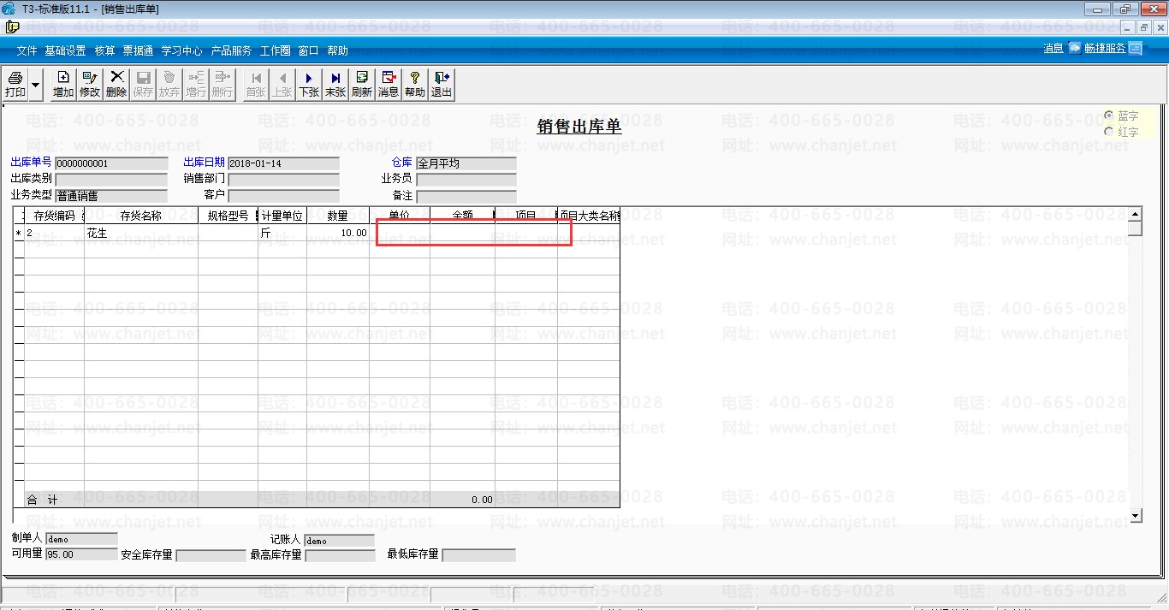The width and height of the screenshot is (1169, 610).
Task: Click the 出库类别 field
Action: click(111, 180)
